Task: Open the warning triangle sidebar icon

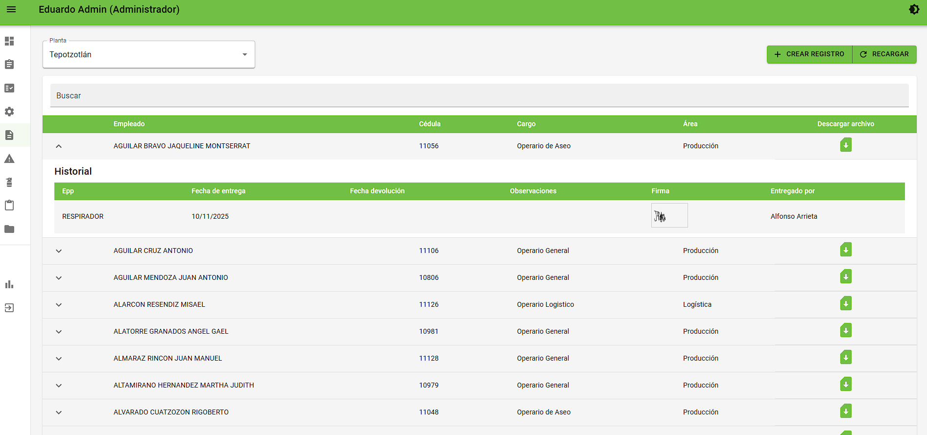Action: (x=9, y=159)
